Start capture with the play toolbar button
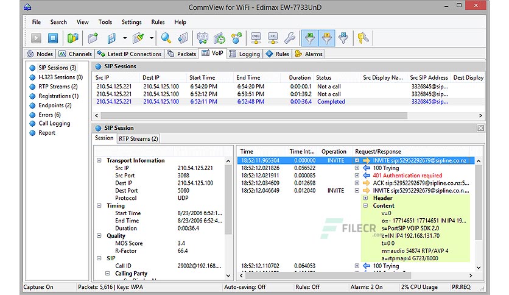The image size is (509, 295). pos(36,38)
